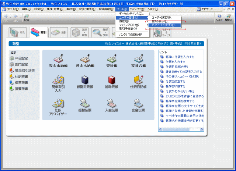This screenshot has height=171, width=236.
Task: Open hint link 帳簿に仕訳を入力する
Action: point(180,57)
